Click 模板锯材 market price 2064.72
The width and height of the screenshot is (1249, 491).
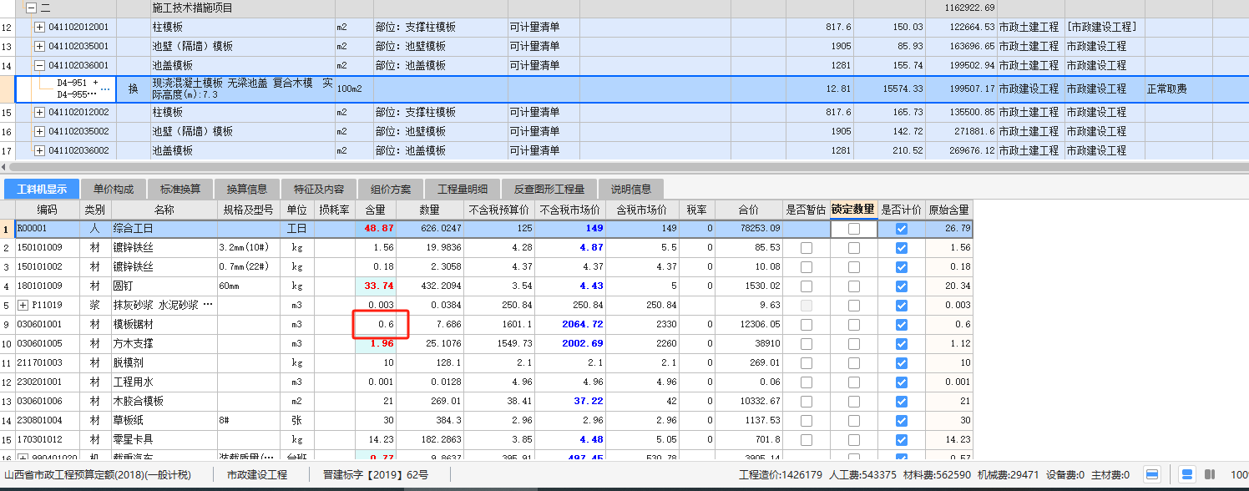pyautogui.click(x=570, y=324)
